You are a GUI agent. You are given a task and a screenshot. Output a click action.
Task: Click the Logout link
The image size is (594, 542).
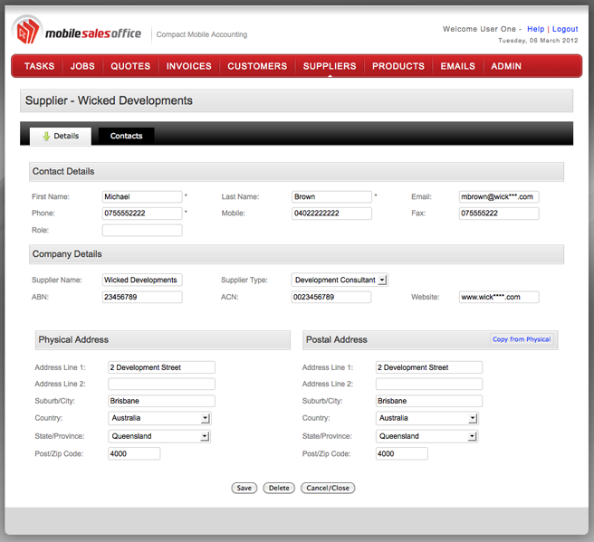click(x=565, y=29)
